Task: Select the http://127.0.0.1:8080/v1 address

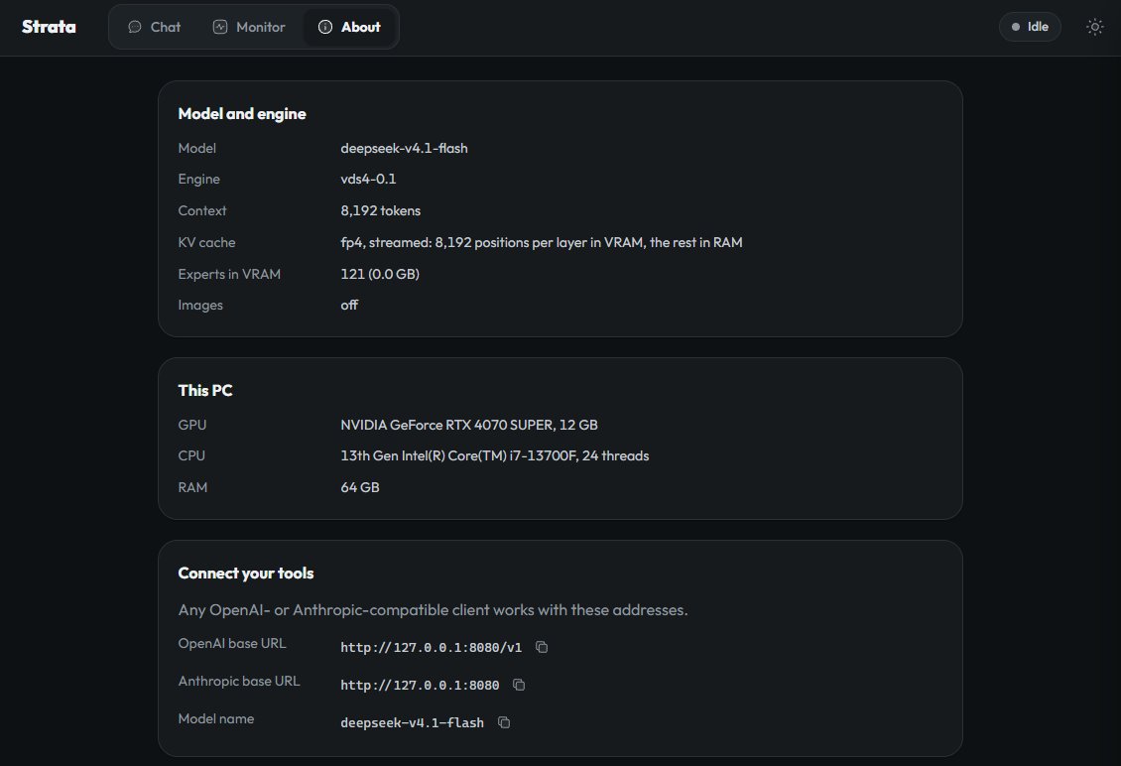Action: [432, 647]
